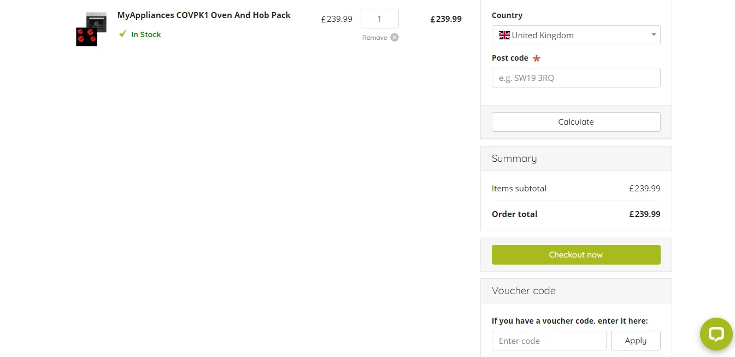Image resolution: width=735 pixels, height=357 pixels.
Task: Apply the voucher code
Action: pyautogui.click(x=636, y=341)
